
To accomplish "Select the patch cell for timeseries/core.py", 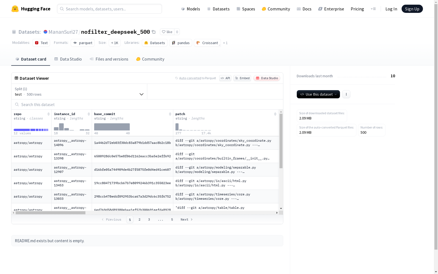I will (226, 196).
